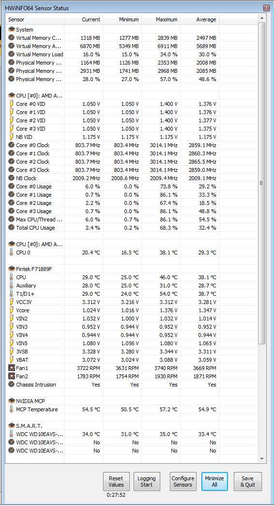
Task: Click the Average column header
Action: pyautogui.click(x=200, y=20)
